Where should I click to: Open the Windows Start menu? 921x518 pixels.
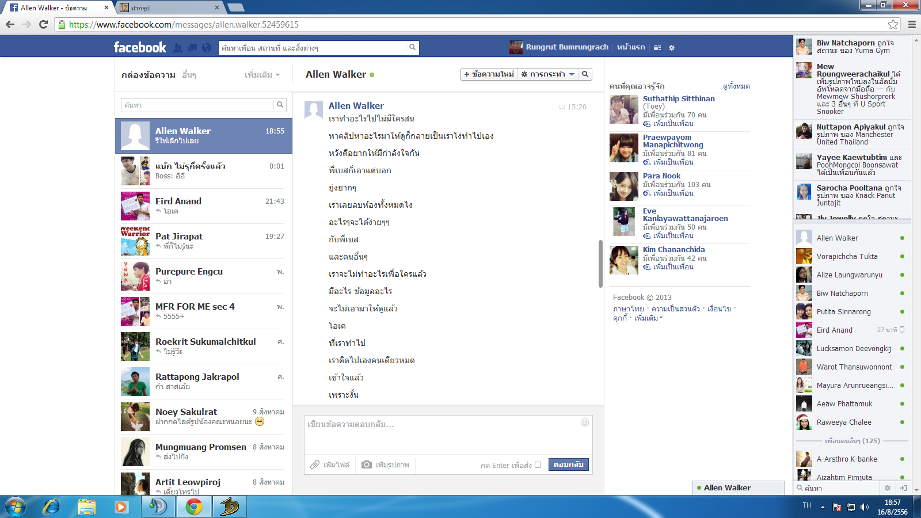click(16, 507)
